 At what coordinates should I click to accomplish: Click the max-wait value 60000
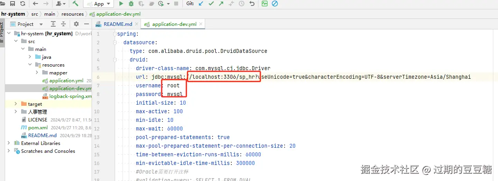[175, 129]
